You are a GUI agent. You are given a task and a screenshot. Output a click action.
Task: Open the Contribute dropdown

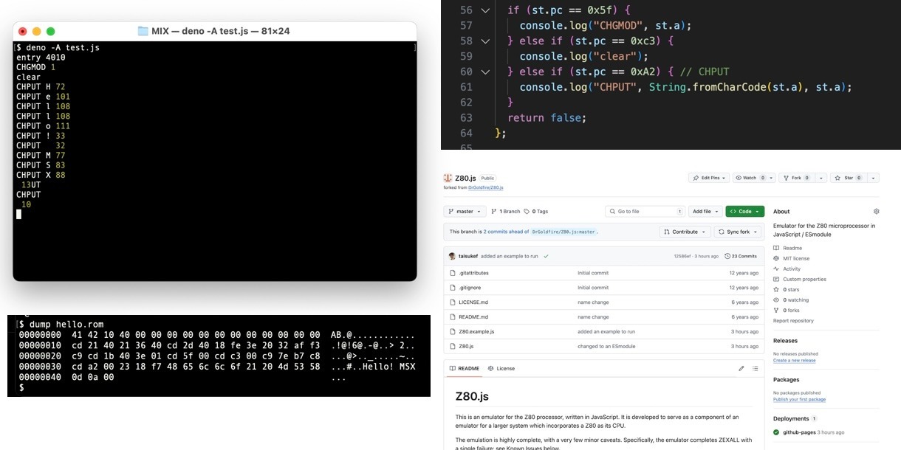coord(685,232)
